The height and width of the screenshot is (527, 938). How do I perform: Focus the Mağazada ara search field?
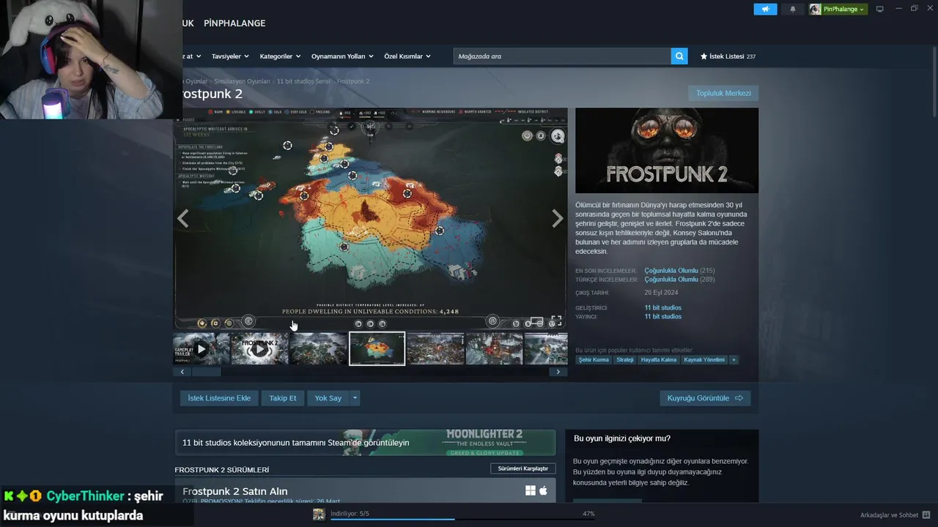pyautogui.click(x=562, y=56)
